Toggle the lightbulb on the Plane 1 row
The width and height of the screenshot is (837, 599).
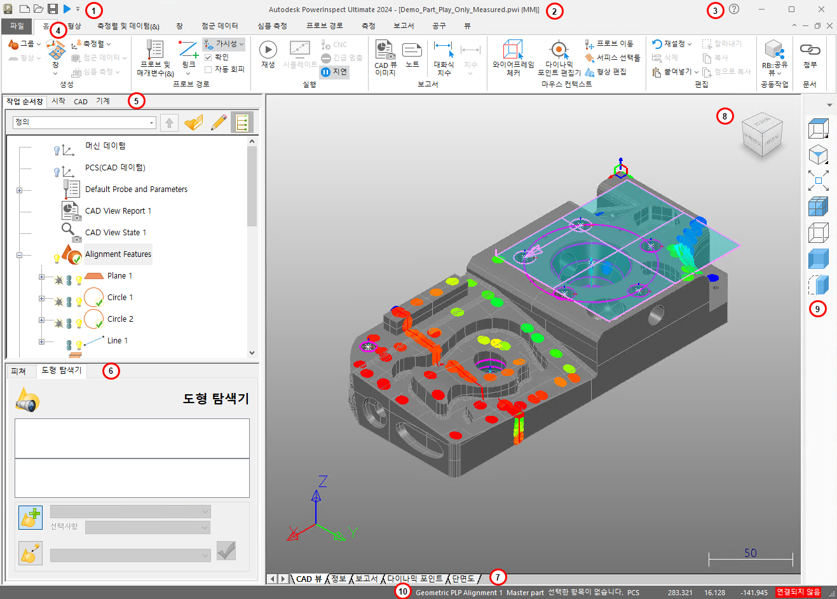coord(79,279)
